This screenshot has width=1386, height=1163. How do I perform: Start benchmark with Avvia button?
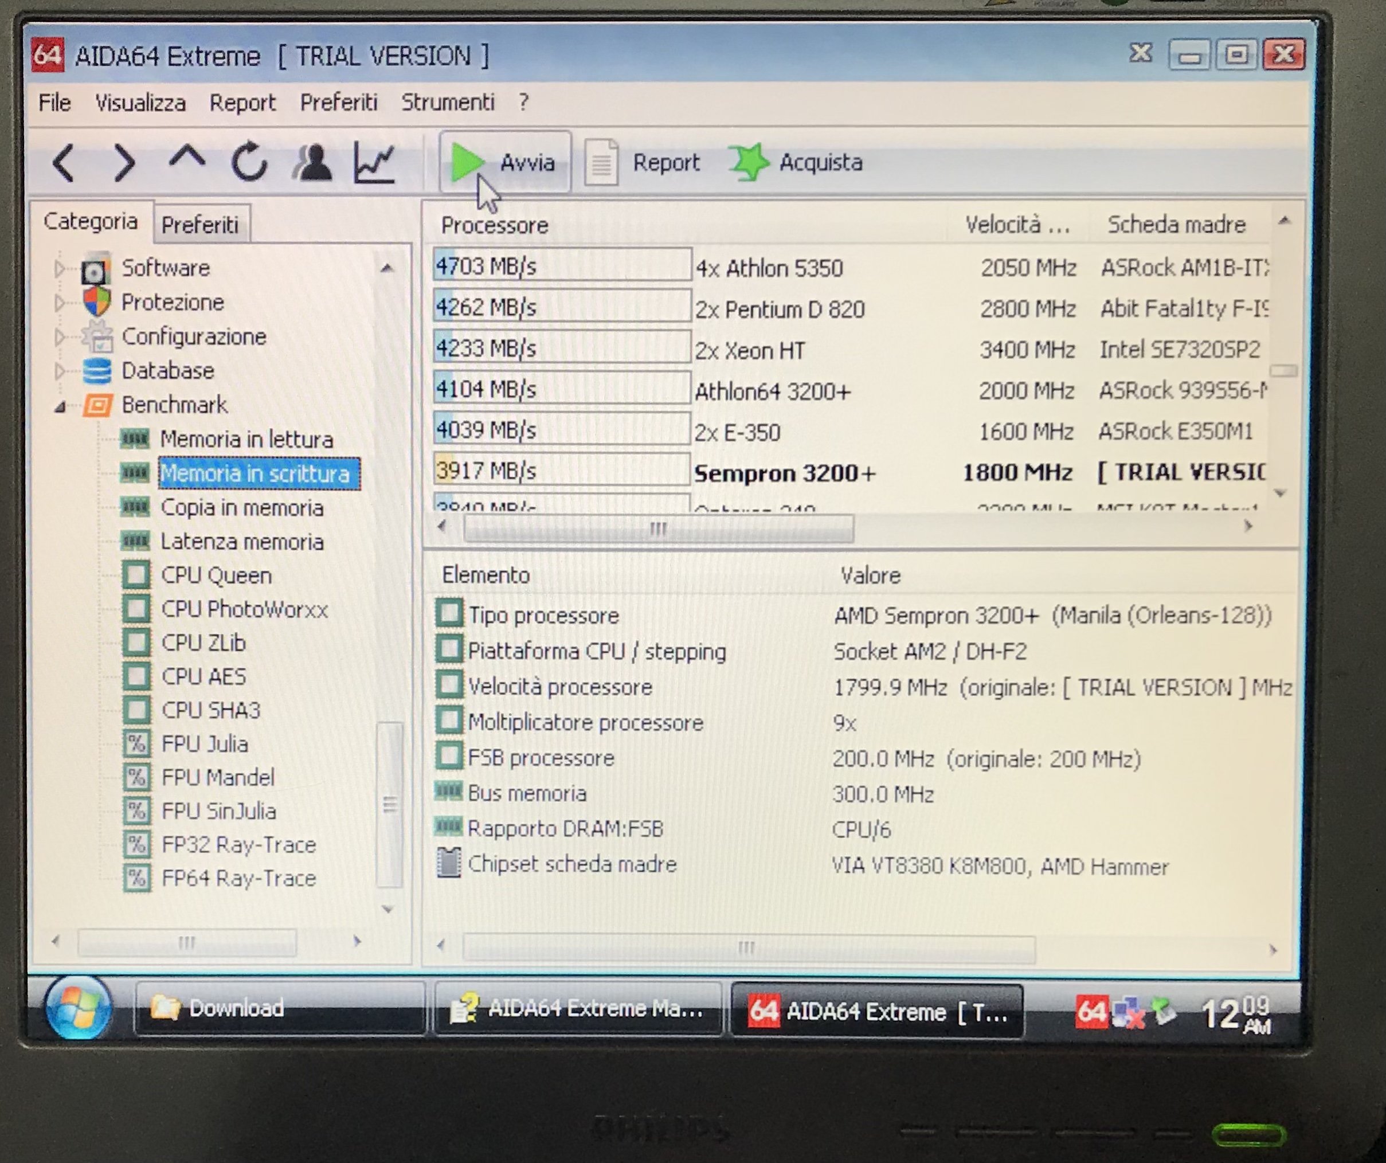(505, 162)
